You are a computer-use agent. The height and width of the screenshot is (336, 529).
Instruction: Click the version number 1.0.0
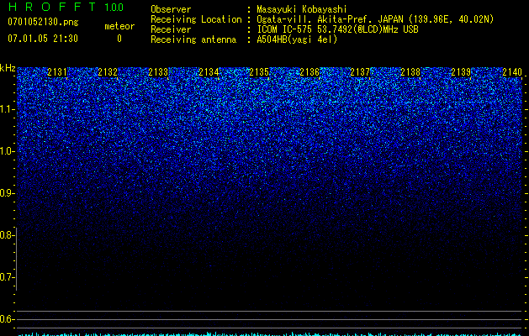pos(114,8)
